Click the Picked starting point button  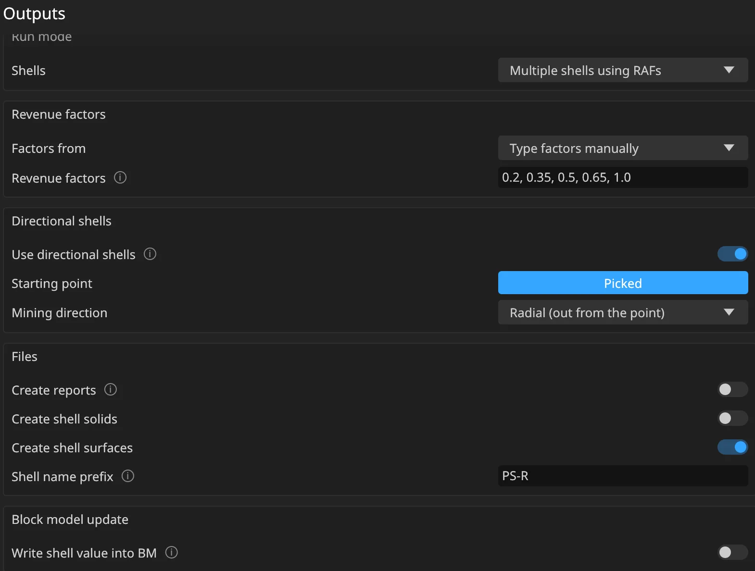[x=623, y=283]
